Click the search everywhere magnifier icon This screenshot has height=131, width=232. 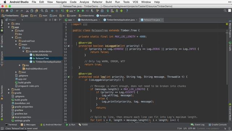point(225,11)
